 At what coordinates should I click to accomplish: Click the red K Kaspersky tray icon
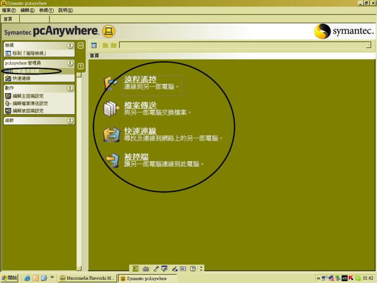351,278
